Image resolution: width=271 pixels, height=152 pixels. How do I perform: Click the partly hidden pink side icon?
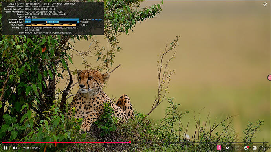tap(269, 78)
